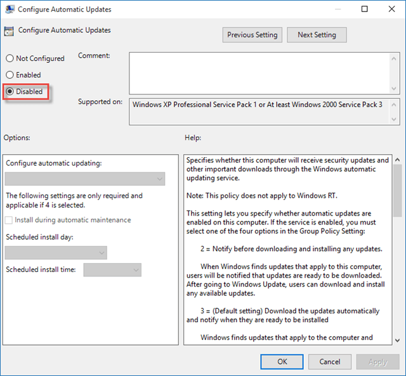Open the Scheduled install day dropdown

(x=56, y=252)
